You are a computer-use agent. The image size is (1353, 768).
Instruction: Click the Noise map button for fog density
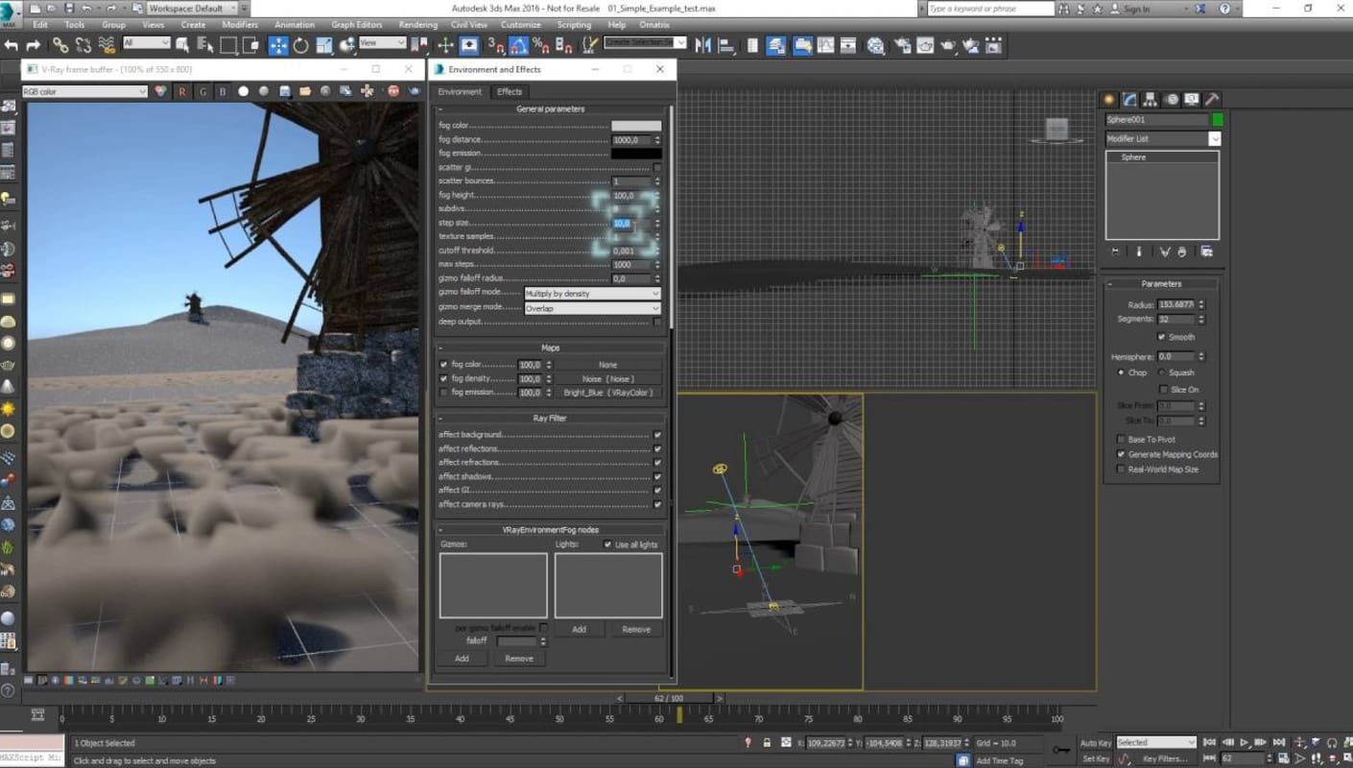pyautogui.click(x=607, y=379)
